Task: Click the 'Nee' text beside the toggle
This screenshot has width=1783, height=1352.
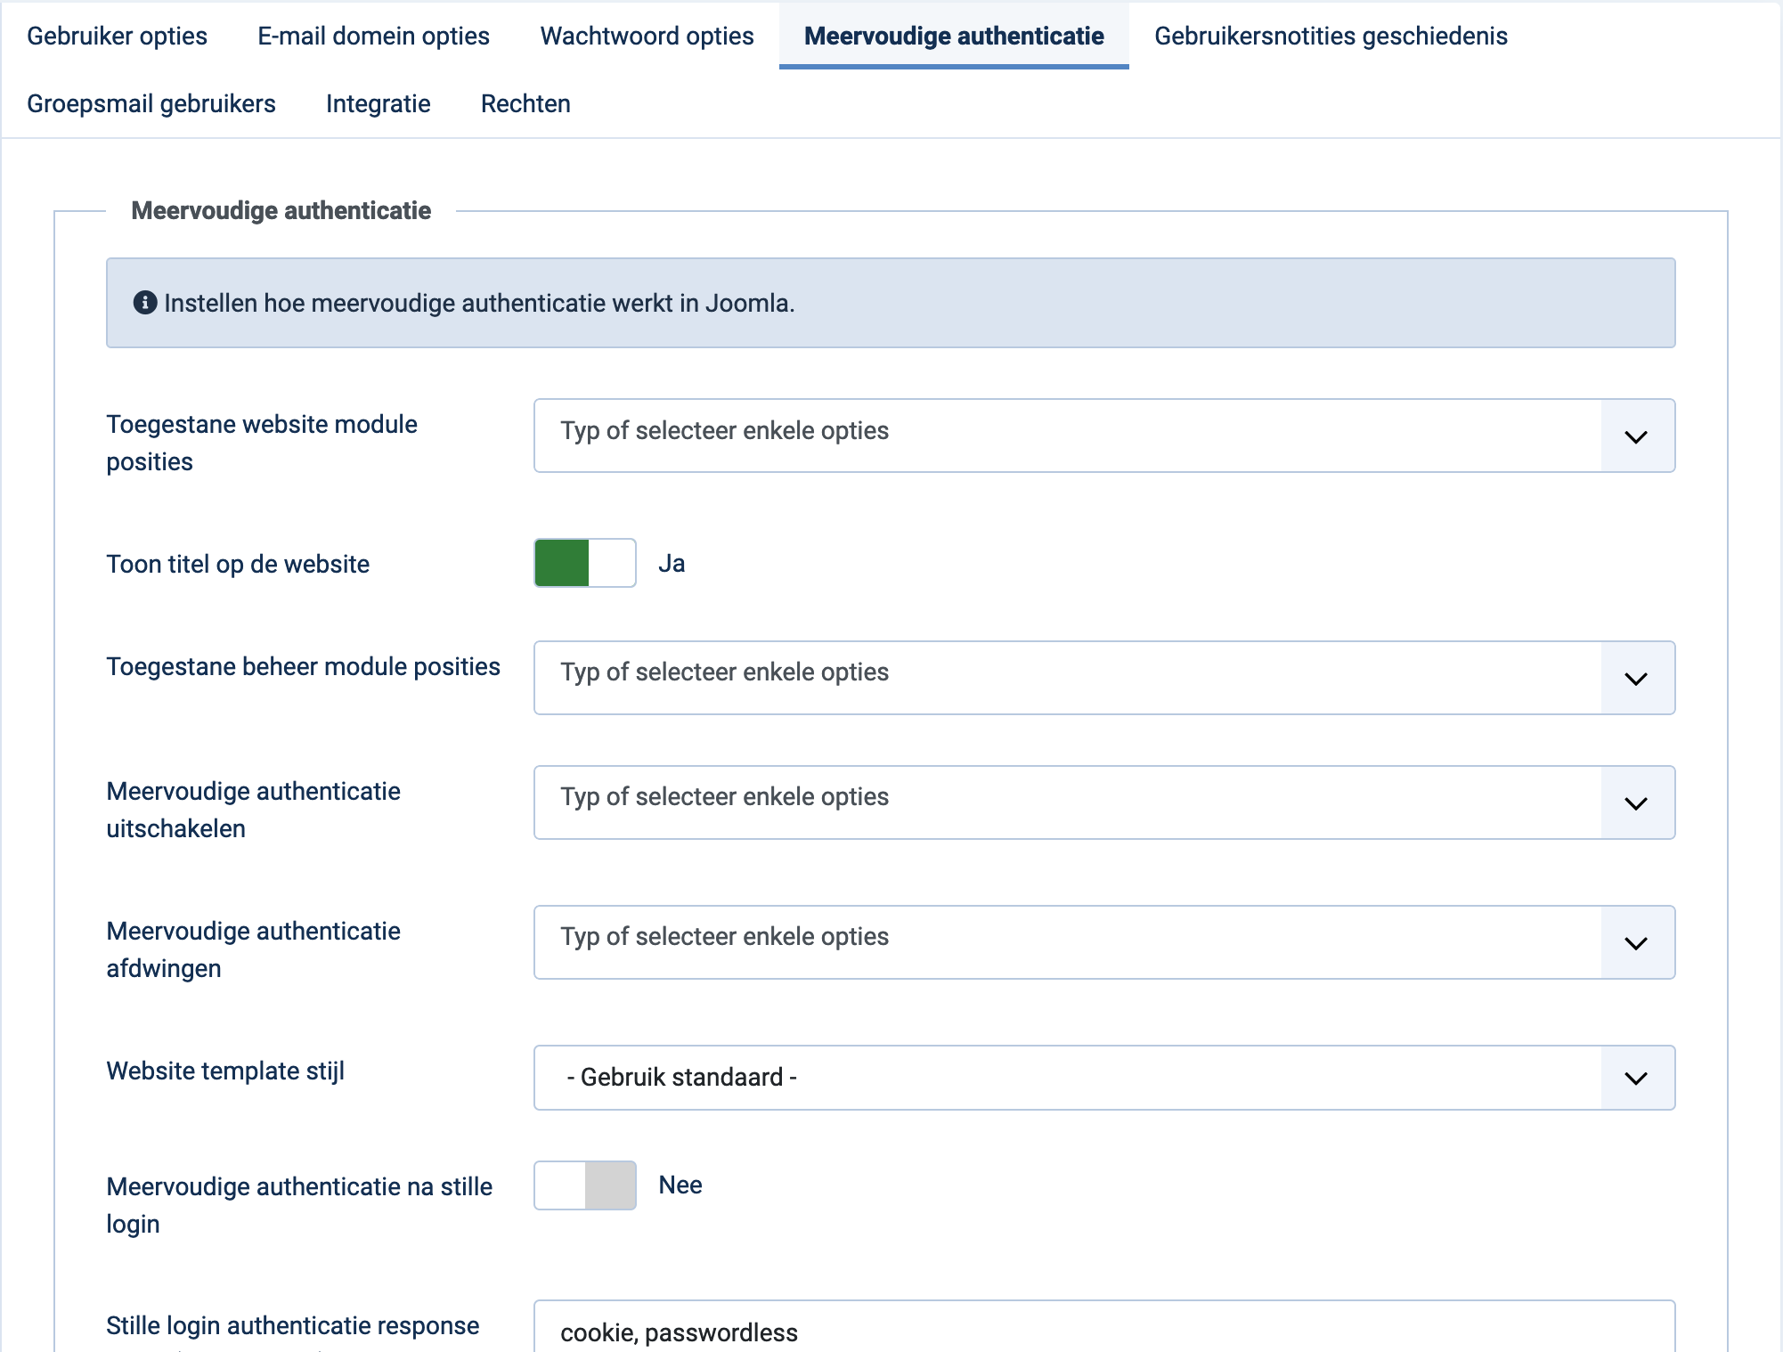Action: pos(680,1185)
